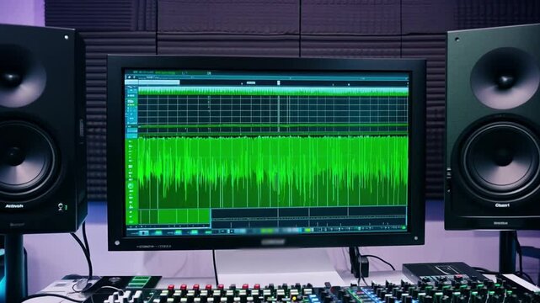
Task: Click the thin overview waveform strip above the grid
Action: [273, 91]
